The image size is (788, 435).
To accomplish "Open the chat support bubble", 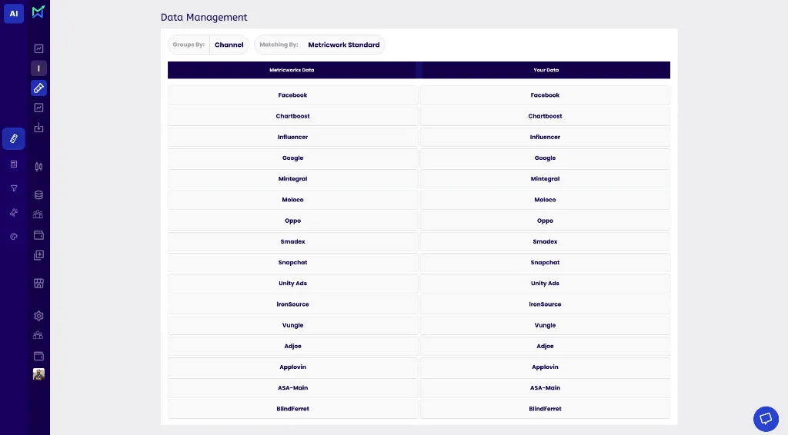I will [x=766, y=419].
